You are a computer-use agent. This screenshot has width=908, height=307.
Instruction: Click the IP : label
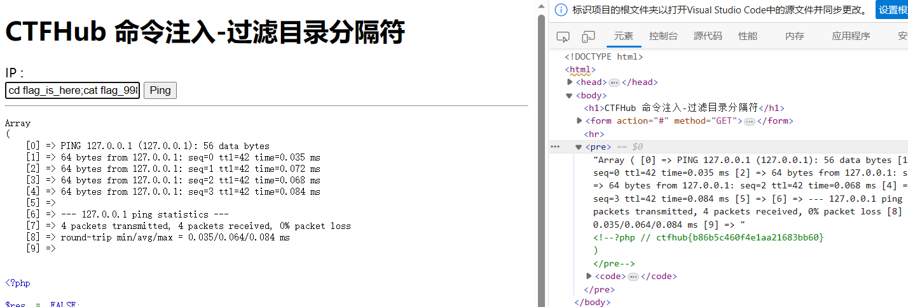(15, 73)
